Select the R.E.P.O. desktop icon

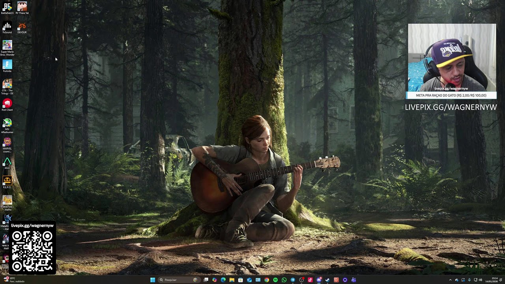[x=7, y=182]
